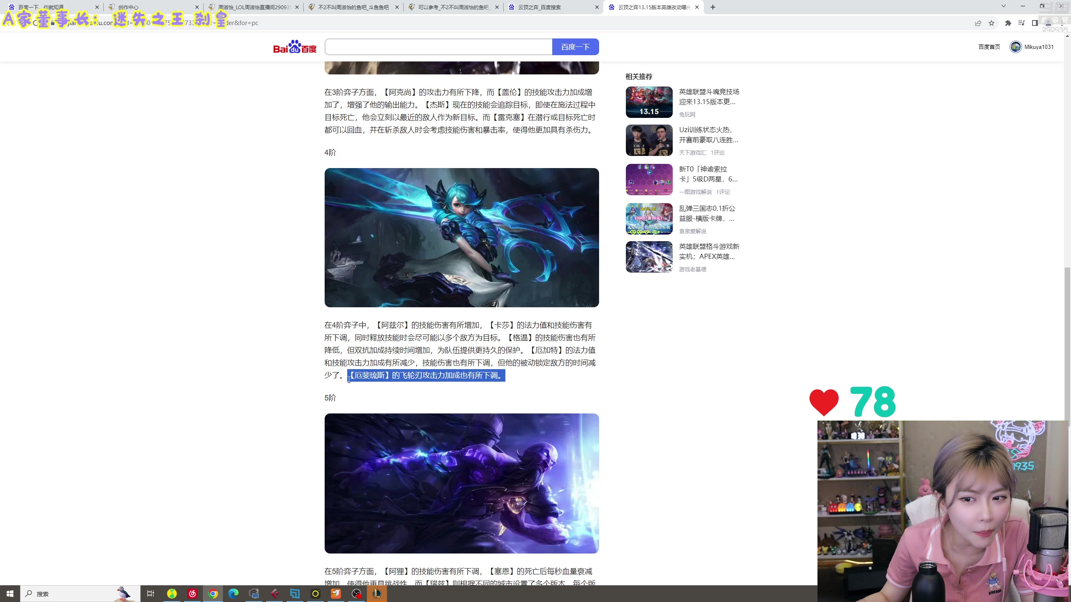The height and width of the screenshot is (602, 1071).
Task: Click the highlighted 【厄斐琉斯】 sentence
Action: tap(426, 375)
